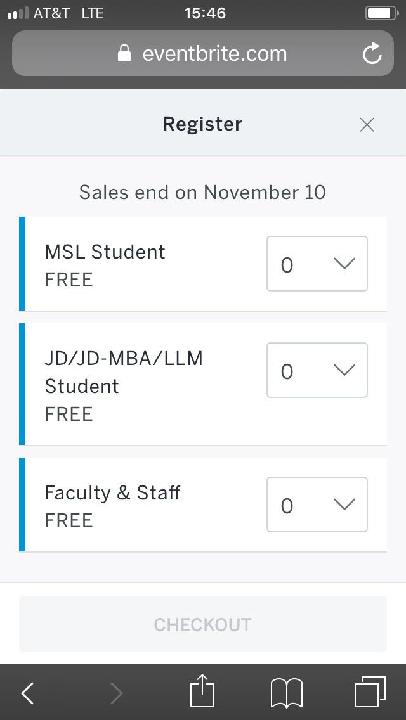This screenshot has height=720, width=406.
Task: Open Faculty & Staff quantity dropdown
Action: coord(317,505)
